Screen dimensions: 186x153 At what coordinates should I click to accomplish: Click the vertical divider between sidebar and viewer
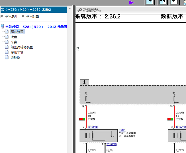click(74, 79)
